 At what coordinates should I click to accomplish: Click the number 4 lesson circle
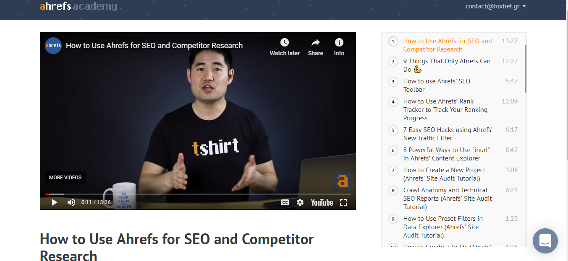[x=393, y=101]
